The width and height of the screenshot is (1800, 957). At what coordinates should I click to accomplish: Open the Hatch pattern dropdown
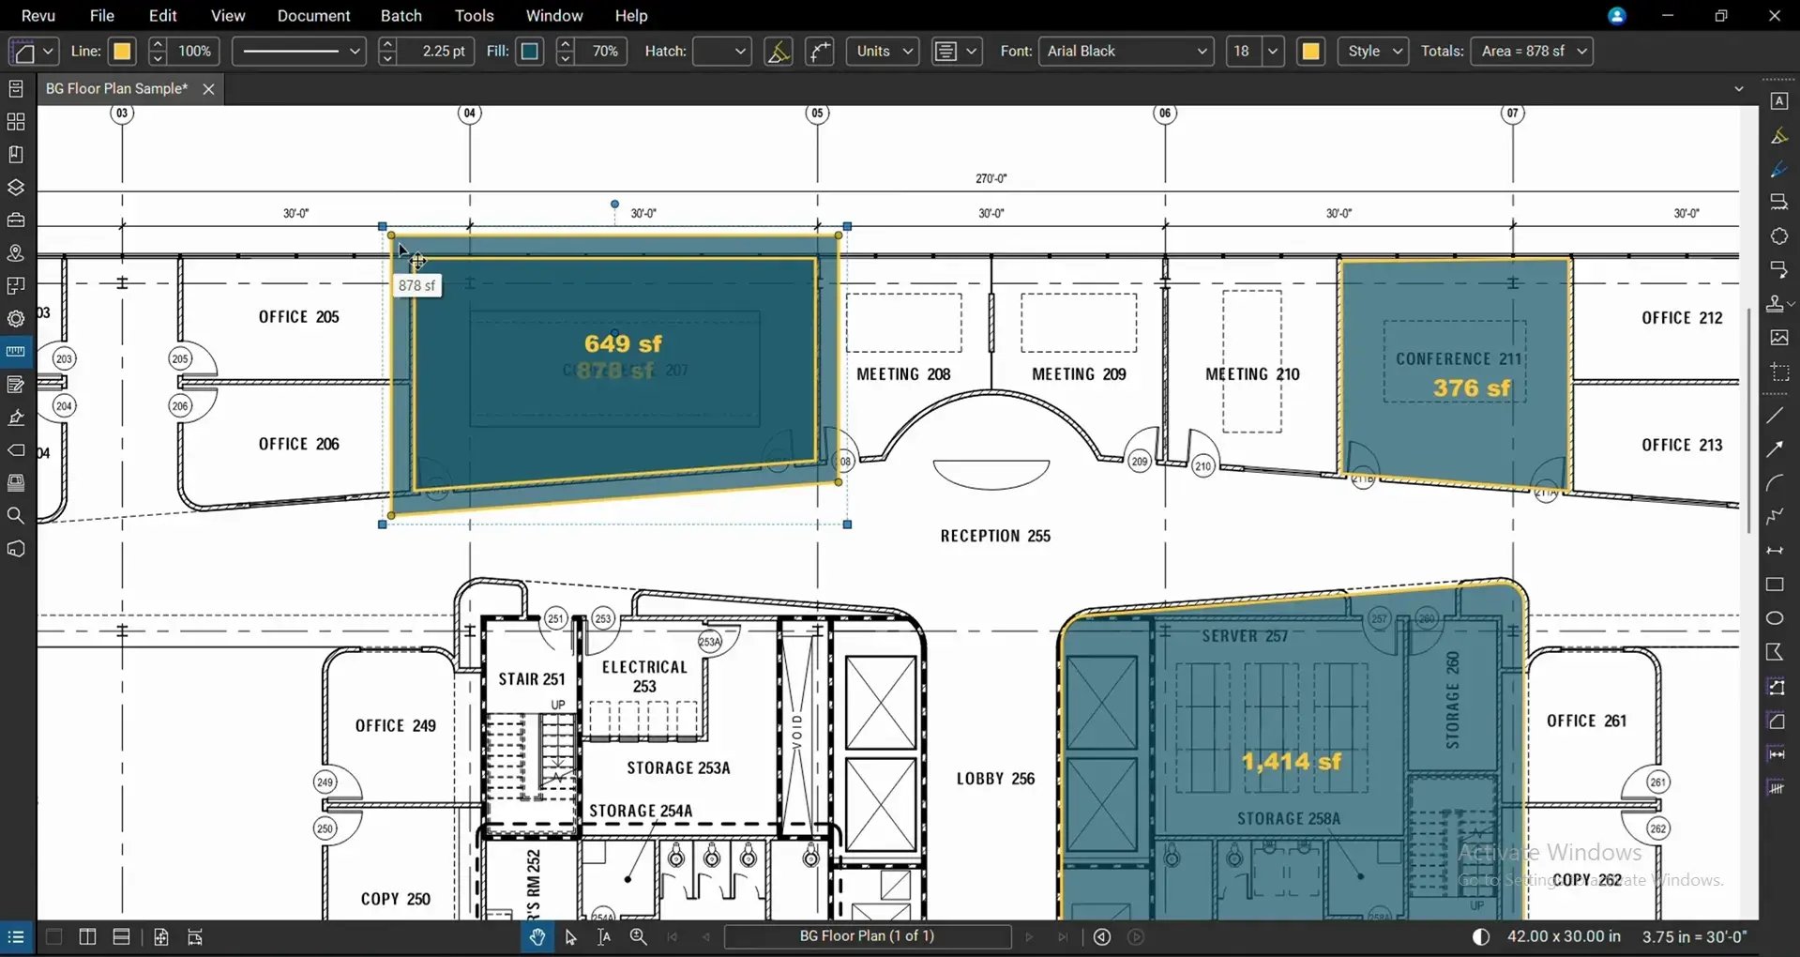pyautogui.click(x=721, y=52)
